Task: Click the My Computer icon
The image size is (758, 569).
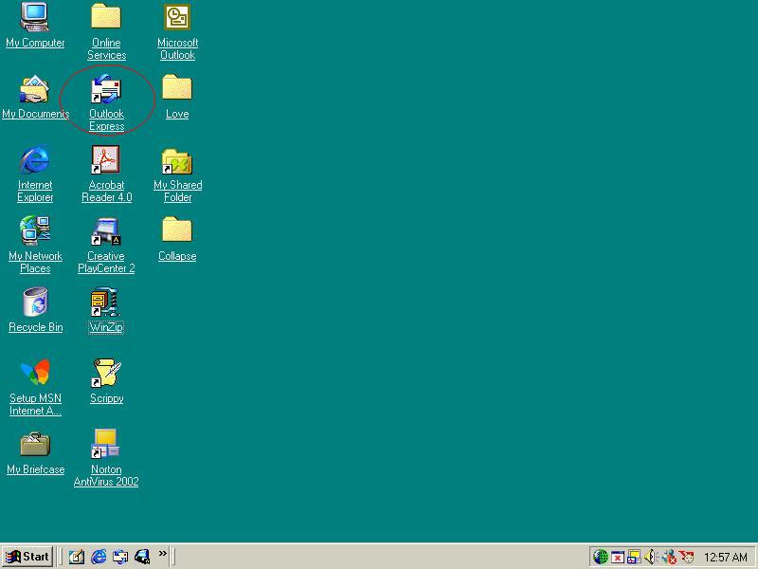Action: pyautogui.click(x=35, y=19)
